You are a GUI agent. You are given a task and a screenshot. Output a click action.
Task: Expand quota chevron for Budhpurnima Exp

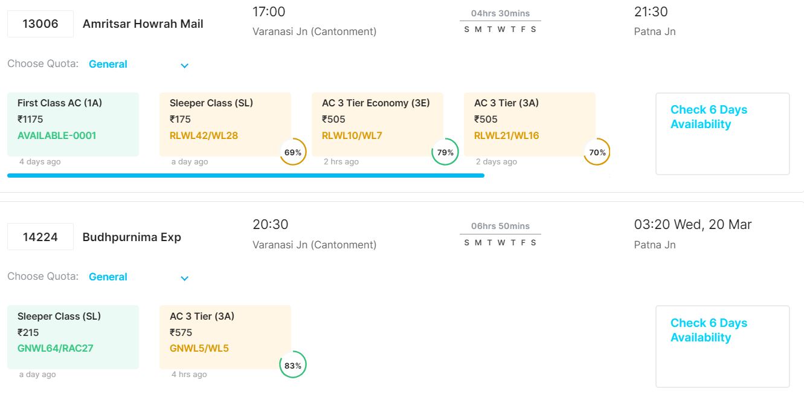coord(185,278)
